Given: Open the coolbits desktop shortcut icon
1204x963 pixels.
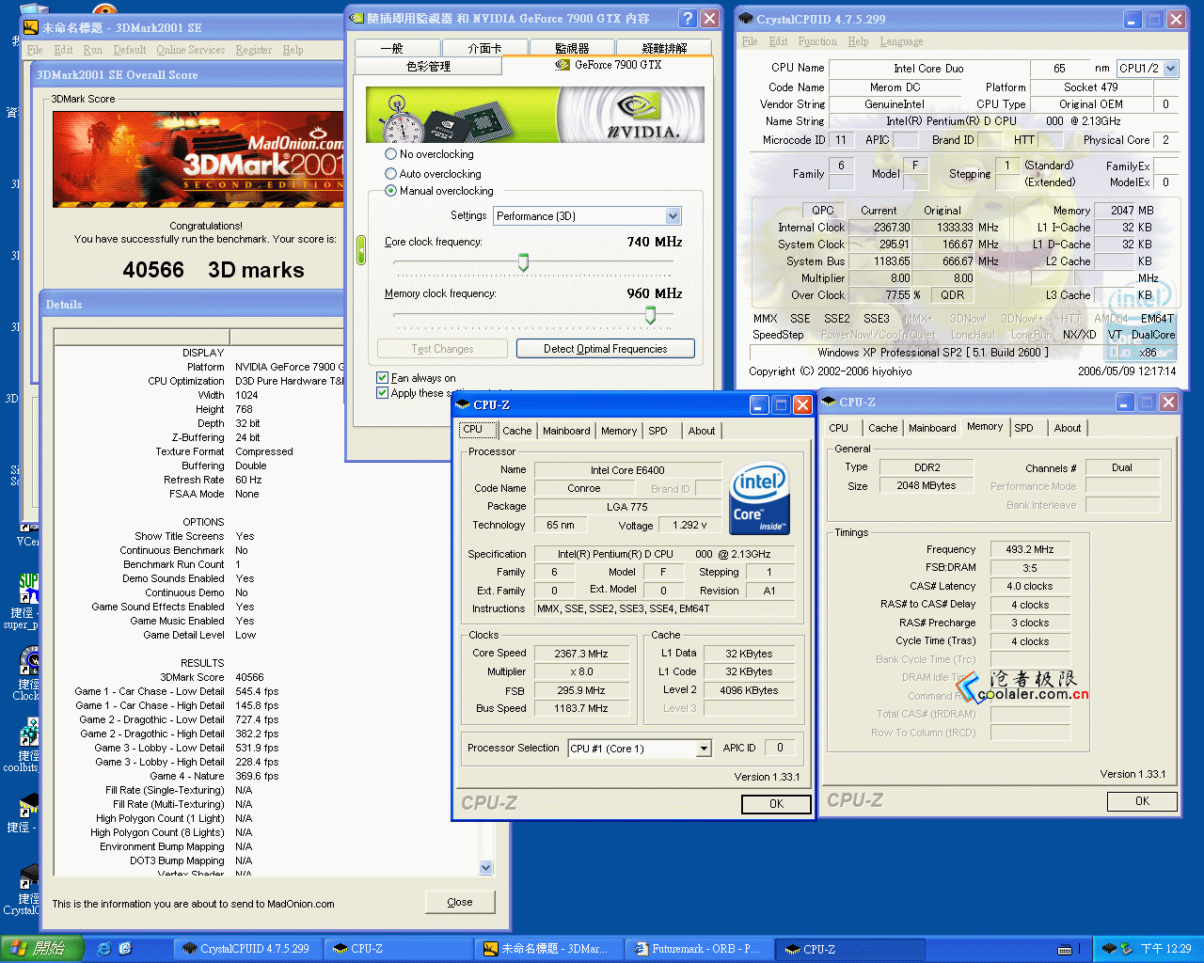Looking at the screenshot, I should 28,734.
